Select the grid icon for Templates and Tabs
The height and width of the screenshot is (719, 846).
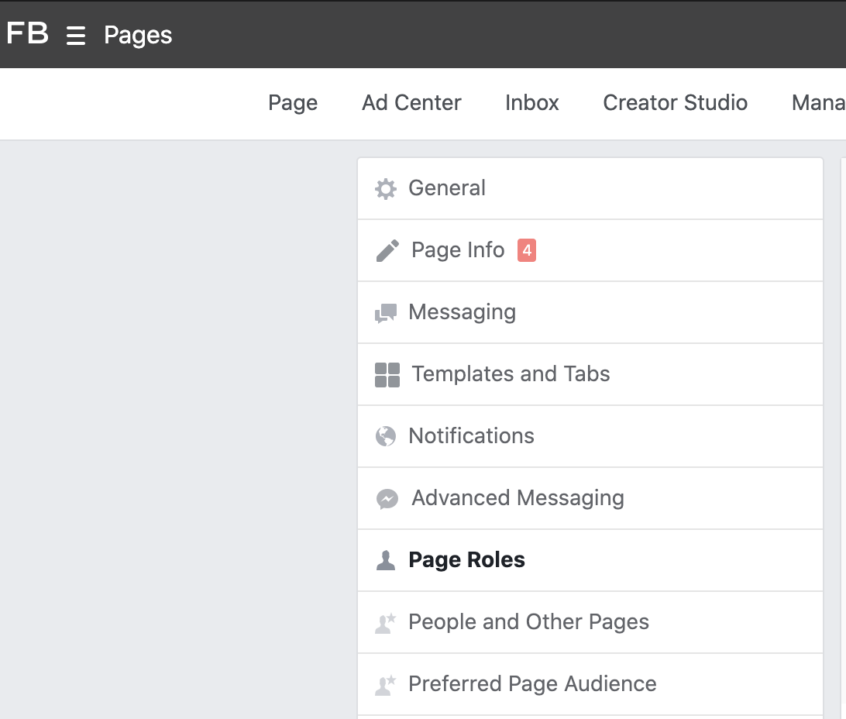[x=387, y=375]
